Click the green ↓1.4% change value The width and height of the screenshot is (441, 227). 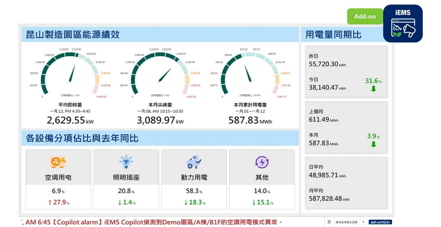pyautogui.click(x=127, y=202)
